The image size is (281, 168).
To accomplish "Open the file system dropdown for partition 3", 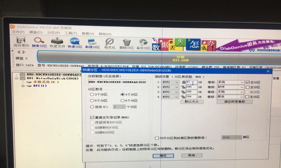I will [170, 92].
